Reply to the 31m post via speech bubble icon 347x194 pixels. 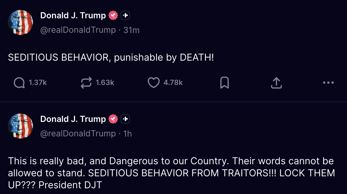pyautogui.click(x=19, y=83)
